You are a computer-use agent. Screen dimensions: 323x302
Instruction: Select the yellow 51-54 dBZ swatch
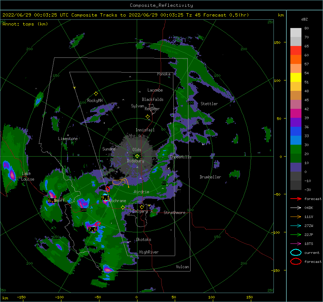click(296, 78)
